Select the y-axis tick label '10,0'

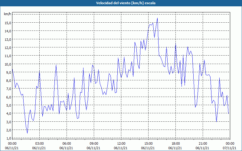[8, 64]
